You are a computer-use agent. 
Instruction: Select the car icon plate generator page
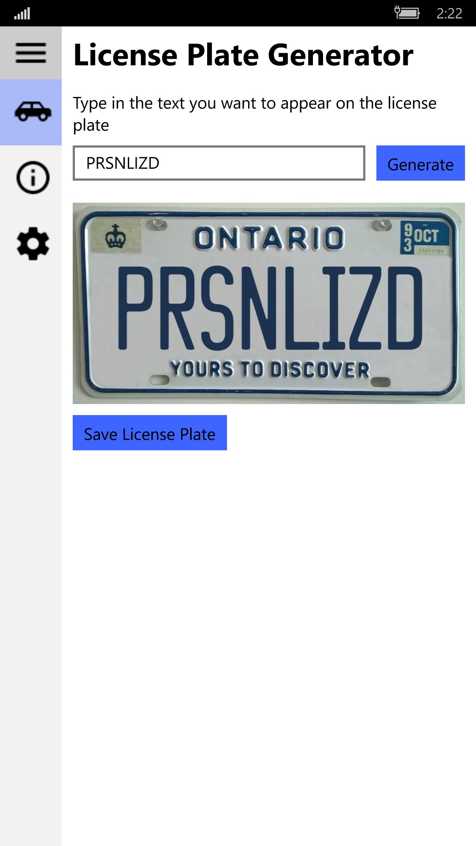(31, 112)
